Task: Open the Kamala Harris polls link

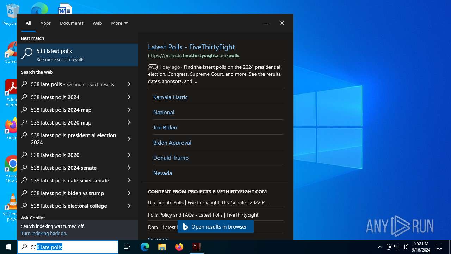Action: coord(170,97)
